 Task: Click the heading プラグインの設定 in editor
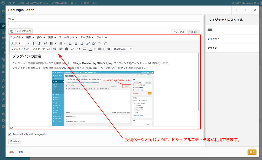coord(27,56)
